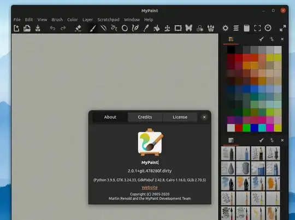Click the Copyright (C) 2005-2020 text
The image size is (295, 220).
coord(150,194)
